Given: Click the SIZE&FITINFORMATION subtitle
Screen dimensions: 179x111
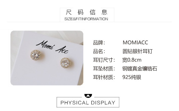Looking at the screenshot, I should 86,19.
